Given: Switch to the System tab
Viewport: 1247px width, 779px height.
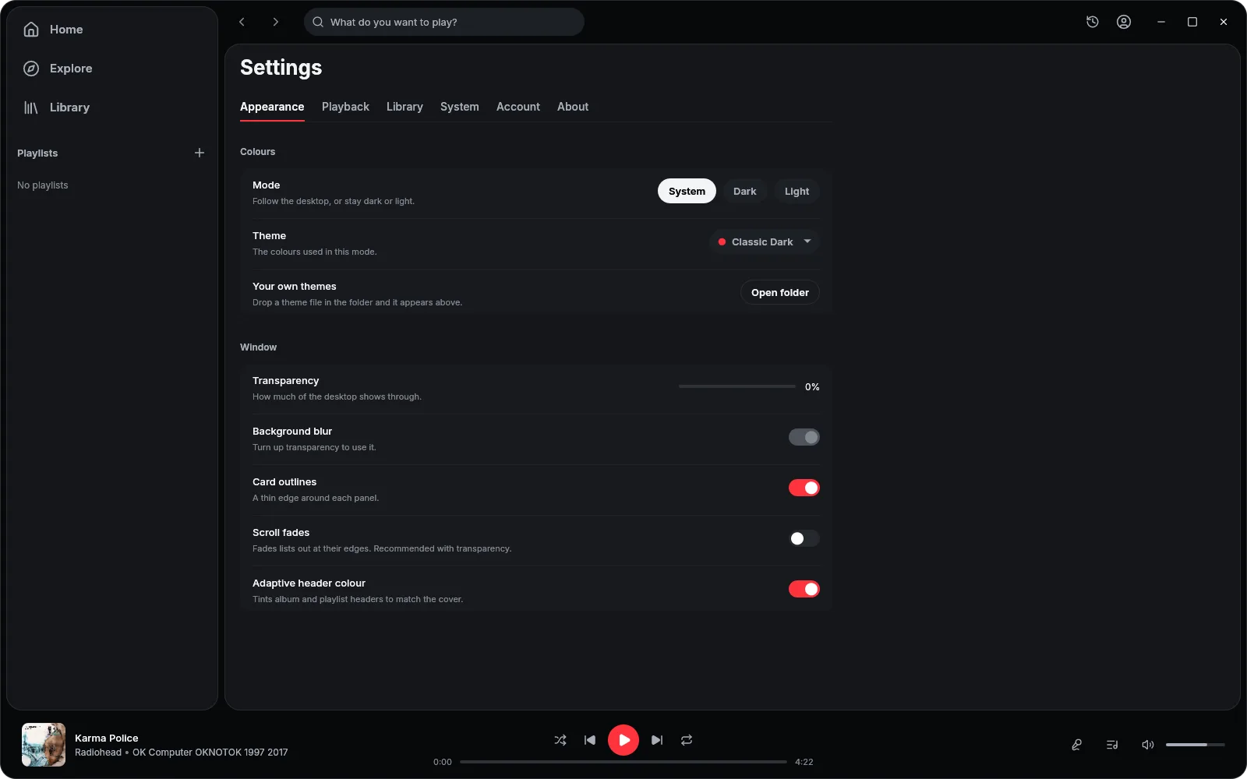Looking at the screenshot, I should pyautogui.click(x=460, y=107).
